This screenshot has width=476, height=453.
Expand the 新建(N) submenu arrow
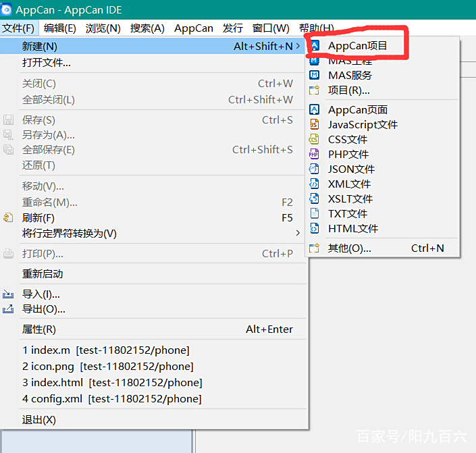click(x=298, y=46)
